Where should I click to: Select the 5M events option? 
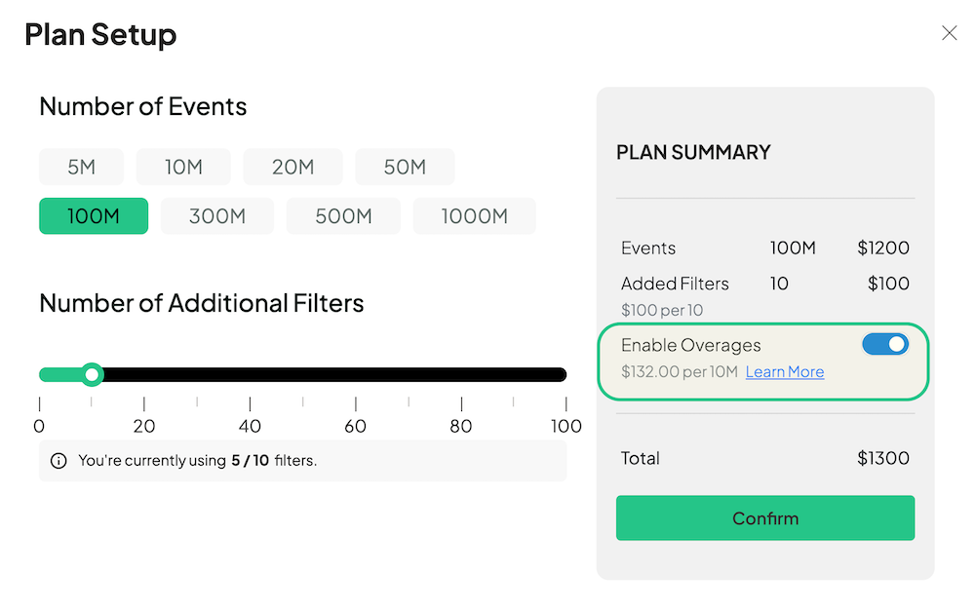click(82, 167)
